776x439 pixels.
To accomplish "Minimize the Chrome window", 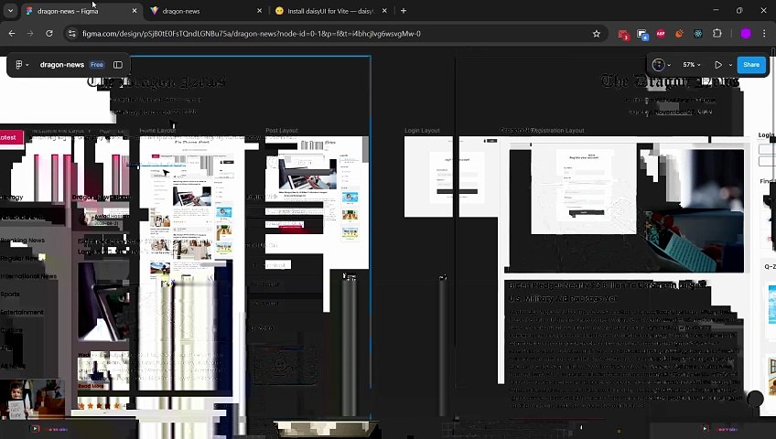I will [x=717, y=10].
